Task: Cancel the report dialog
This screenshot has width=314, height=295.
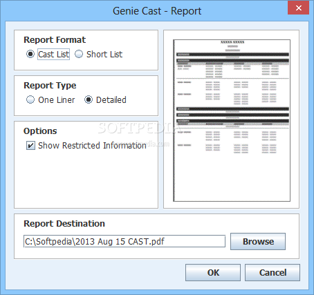Action: point(273,273)
